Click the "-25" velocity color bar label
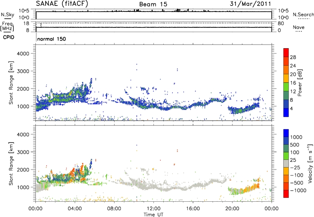This screenshot has height=217, width=314. click(296, 168)
